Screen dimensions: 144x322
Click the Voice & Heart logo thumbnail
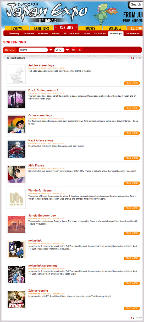[x=16, y=199]
